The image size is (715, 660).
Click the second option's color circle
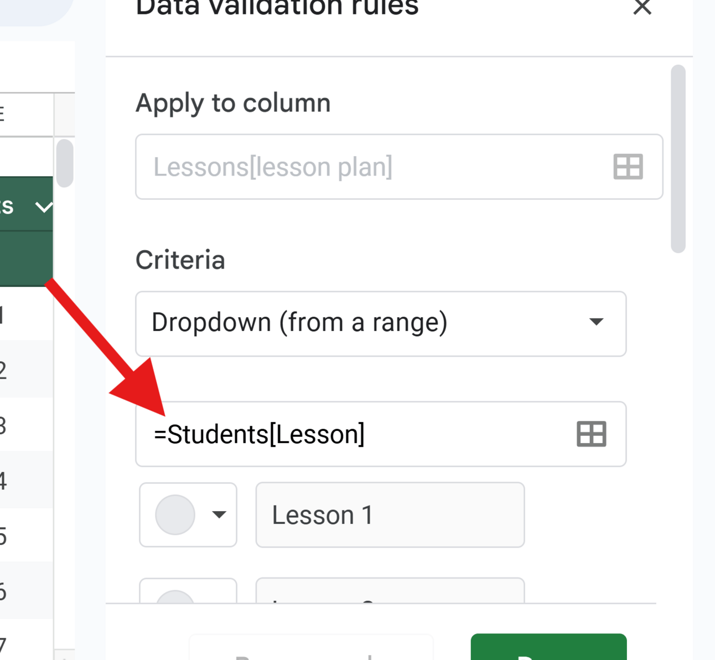[175, 597]
